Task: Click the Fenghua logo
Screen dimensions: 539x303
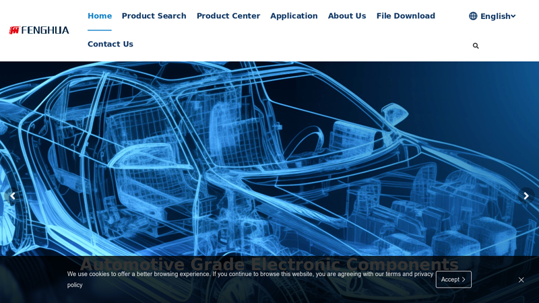Action: tap(39, 30)
